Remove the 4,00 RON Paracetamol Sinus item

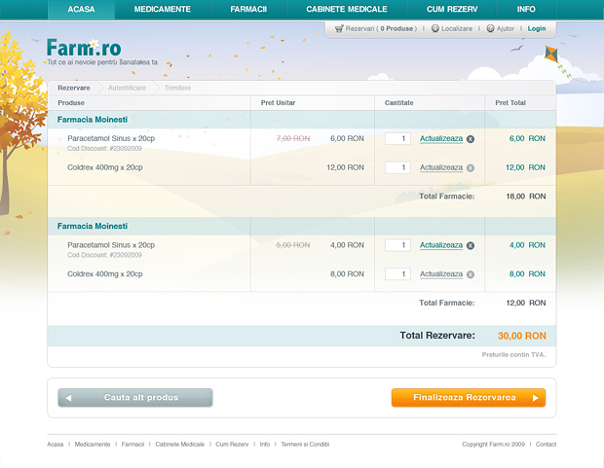tap(471, 246)
